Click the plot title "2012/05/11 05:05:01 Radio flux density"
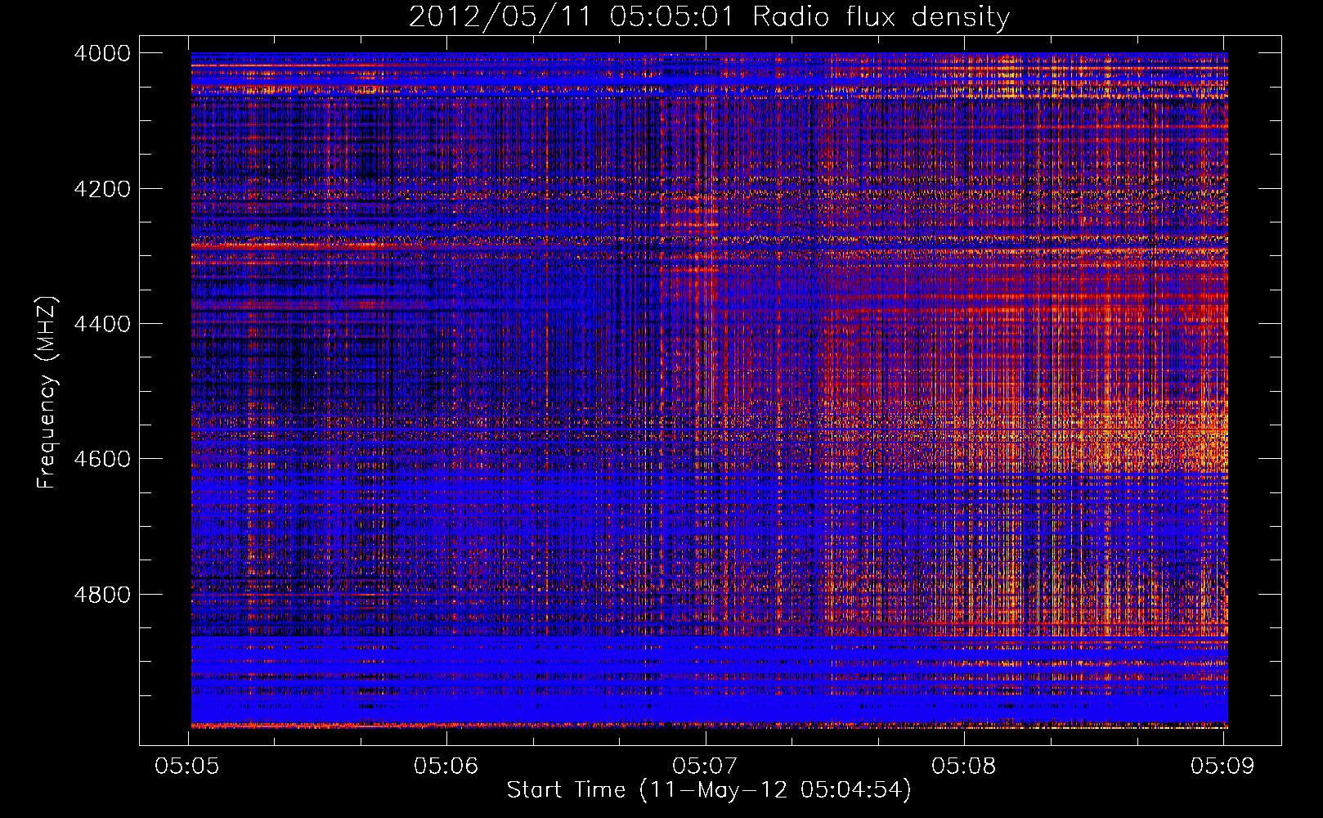Image resolution: width=1323 pixels, height=818 pixels. pos(709,17)
